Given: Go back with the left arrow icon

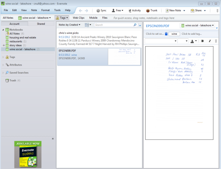Looking at the screenshot, I should [80, 11].
